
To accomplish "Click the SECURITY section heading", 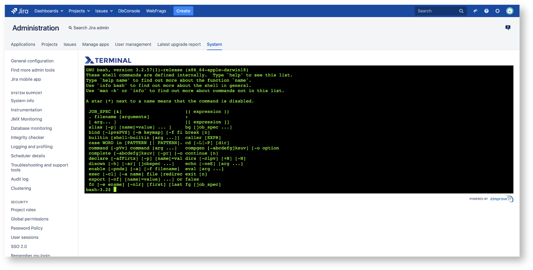I will (x=19, y=202).
